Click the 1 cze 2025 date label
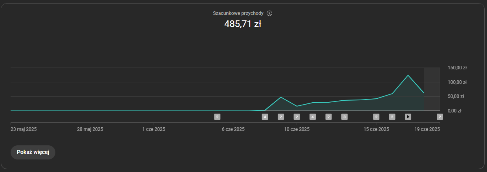Viewport: 487px width, 172px height. (154, 129)
